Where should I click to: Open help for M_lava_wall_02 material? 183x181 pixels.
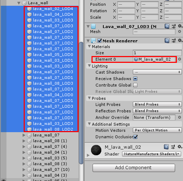(166, 147)
